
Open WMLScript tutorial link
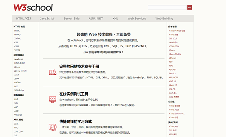click(19, 90)
